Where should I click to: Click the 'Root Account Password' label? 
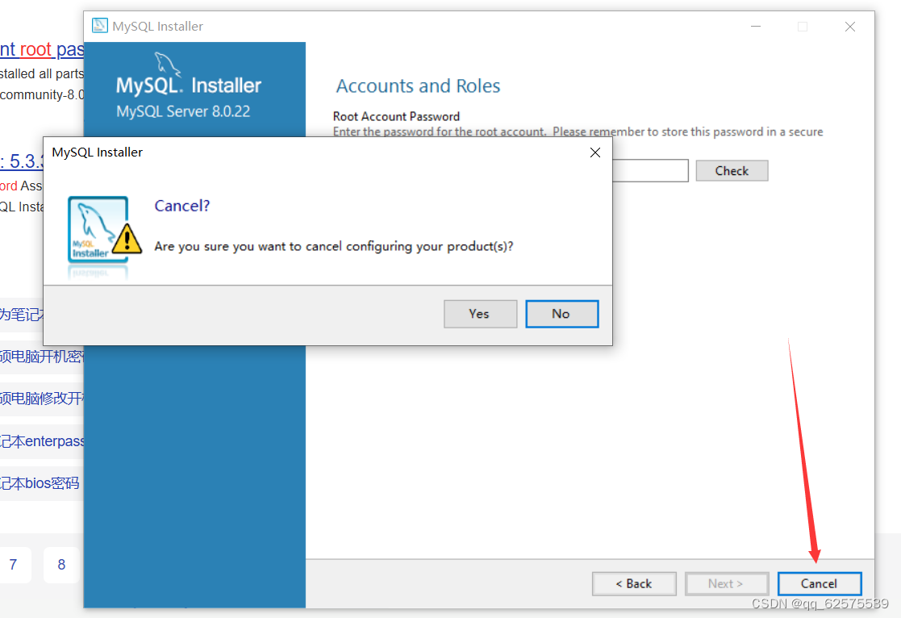point(396,116)
